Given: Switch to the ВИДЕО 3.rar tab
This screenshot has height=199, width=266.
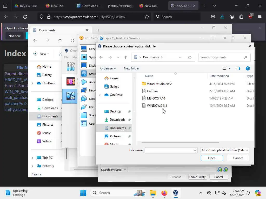Looking at the screenshot, I should (x=27, y=6).
